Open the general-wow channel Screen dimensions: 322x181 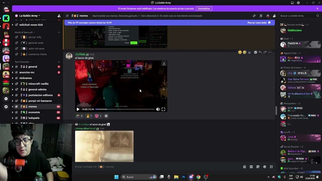pyautogui.click(x=37, y=43)
